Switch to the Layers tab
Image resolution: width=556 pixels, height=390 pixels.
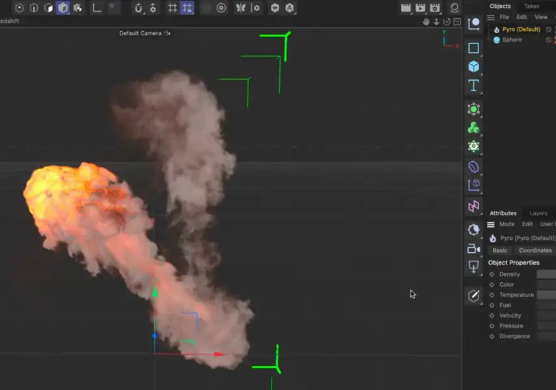point(538,213)
